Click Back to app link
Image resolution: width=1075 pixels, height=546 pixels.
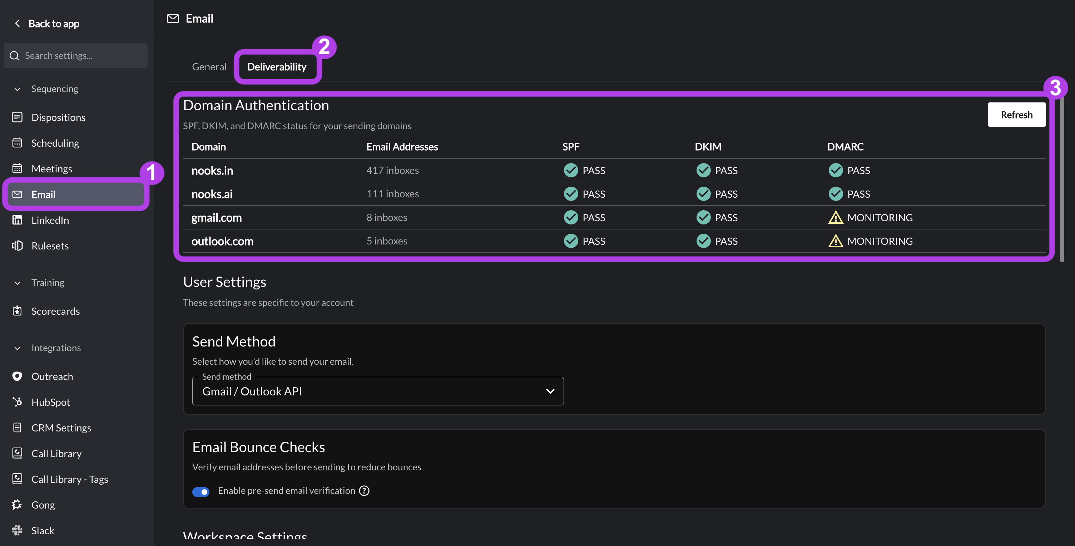54,23
